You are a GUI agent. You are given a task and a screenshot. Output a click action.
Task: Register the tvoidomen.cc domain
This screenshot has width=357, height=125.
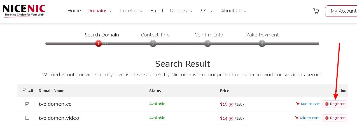pos(335,104)
